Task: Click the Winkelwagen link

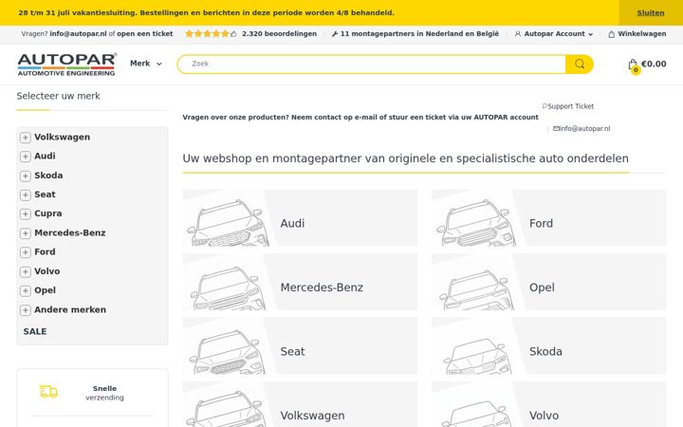Action: point(641,33)
